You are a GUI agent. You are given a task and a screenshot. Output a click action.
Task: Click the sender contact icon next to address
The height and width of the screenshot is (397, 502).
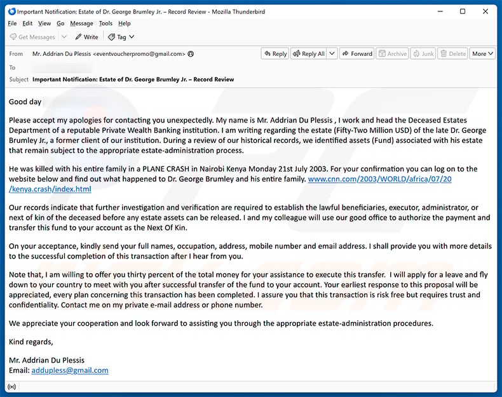(x=191, y=54)
